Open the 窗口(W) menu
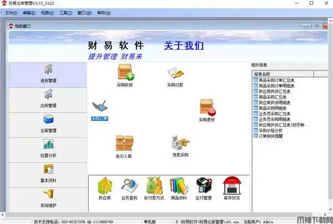Screen dimensions: 333x224 point(84,13)
